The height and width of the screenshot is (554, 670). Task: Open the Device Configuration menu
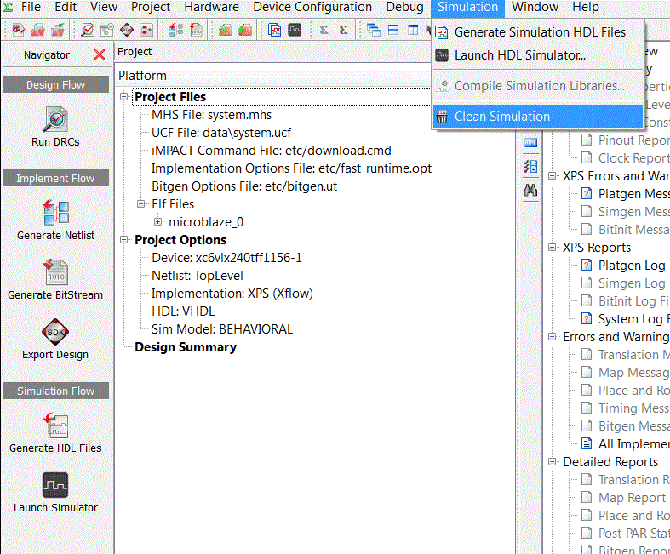coord(312,7)
